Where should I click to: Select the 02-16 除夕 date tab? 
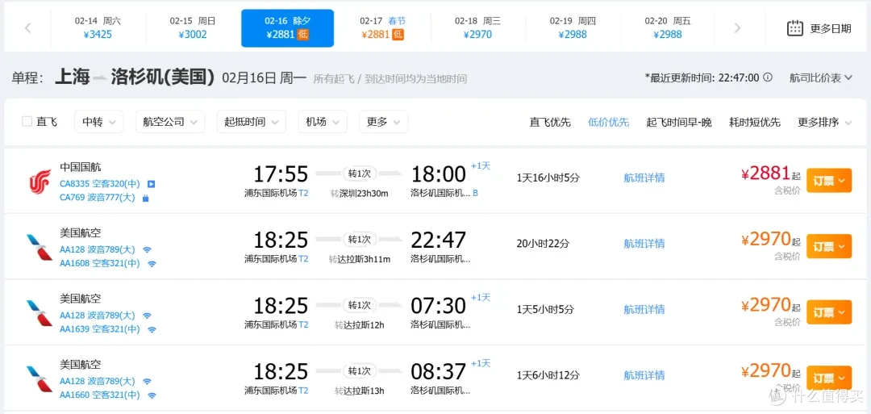click(x=288, y=27)
